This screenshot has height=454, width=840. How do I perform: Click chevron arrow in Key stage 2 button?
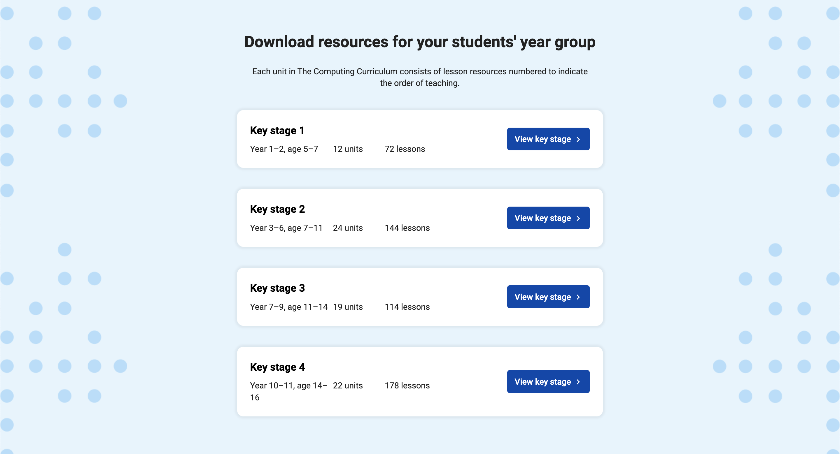point(578,218)
